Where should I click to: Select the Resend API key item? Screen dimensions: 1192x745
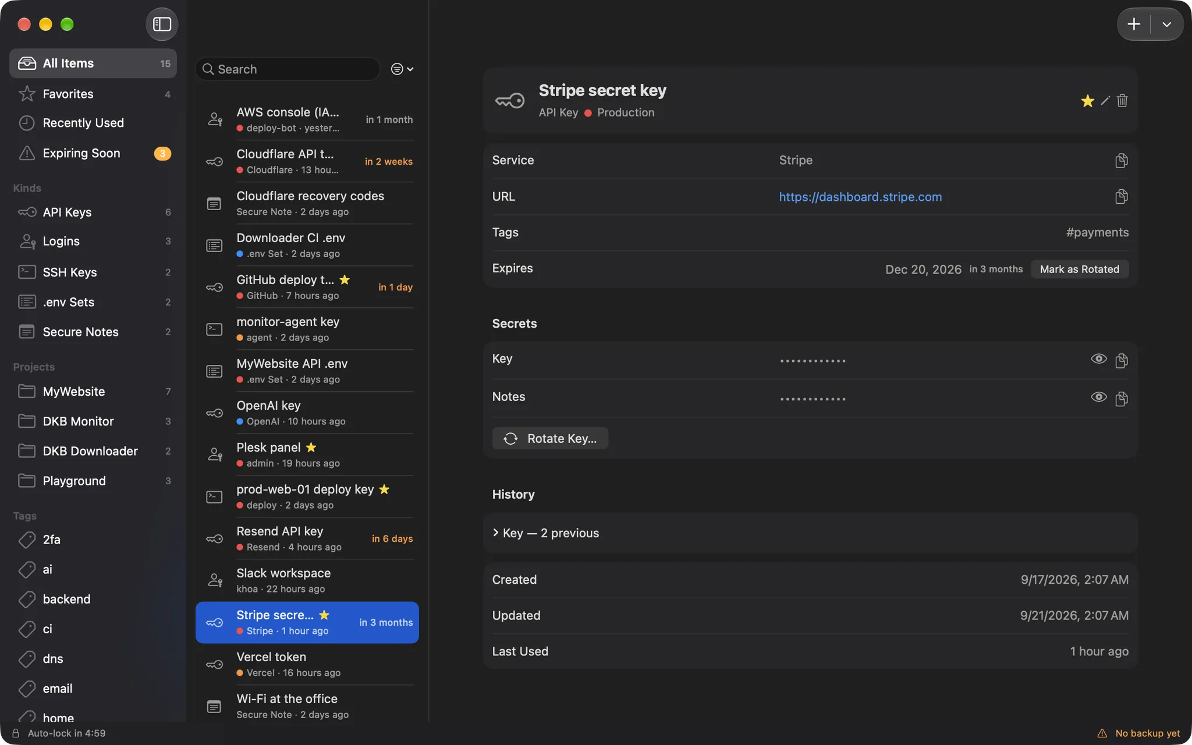tap(307, 538)
